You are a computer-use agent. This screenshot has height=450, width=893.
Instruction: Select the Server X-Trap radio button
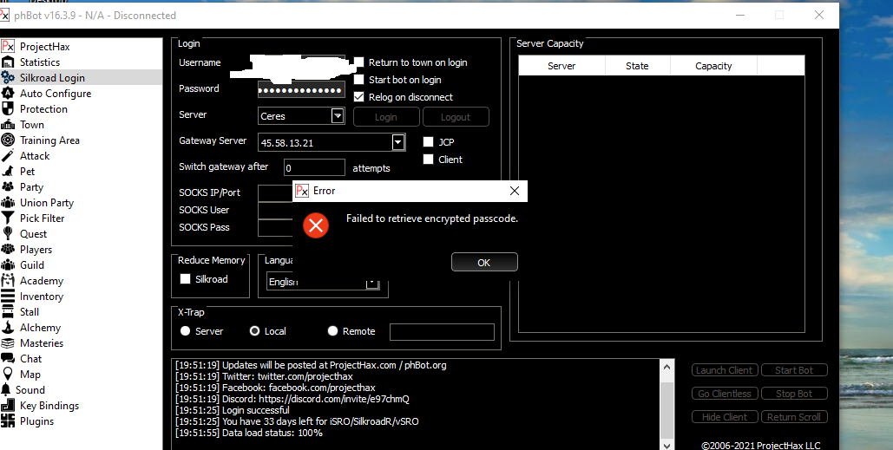pyautogui.click(x=185, y=331)
